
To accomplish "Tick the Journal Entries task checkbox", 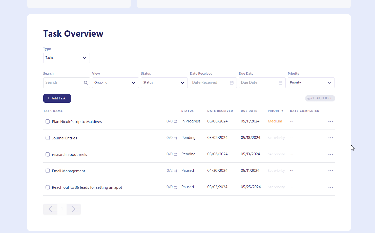I will click(x=48, y=138).
